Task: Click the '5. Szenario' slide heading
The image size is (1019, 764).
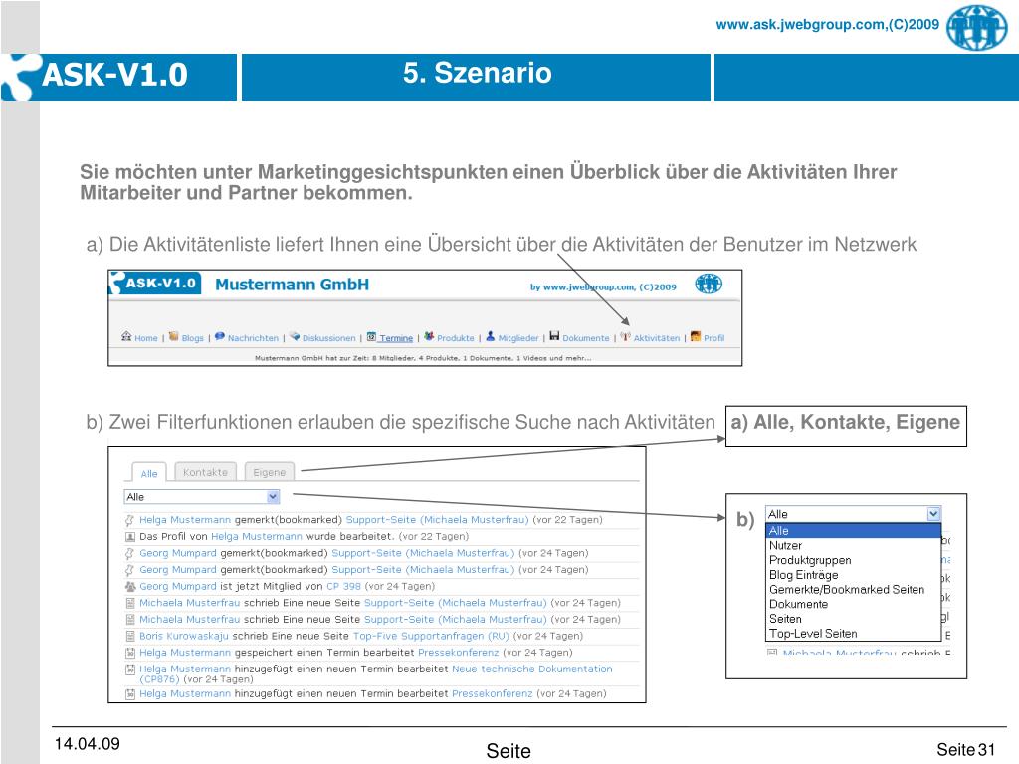Action: pos(477,73)
